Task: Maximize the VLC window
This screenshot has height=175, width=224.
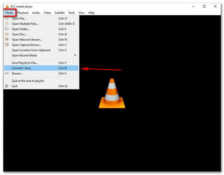Action: pyautogui.click(x=204, y=6)
